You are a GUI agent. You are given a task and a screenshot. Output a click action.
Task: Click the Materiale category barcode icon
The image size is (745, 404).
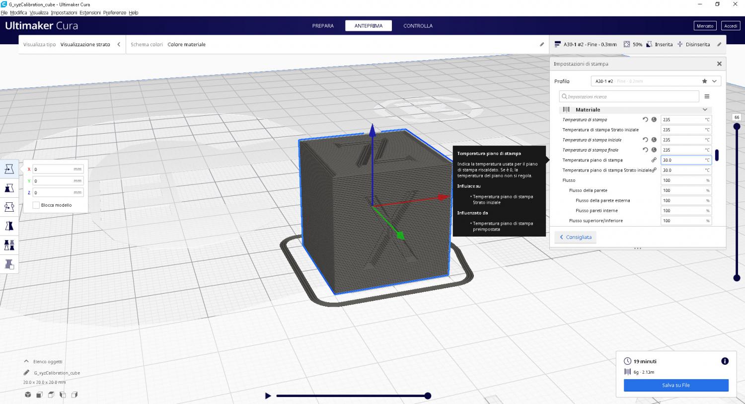[566, 109]
